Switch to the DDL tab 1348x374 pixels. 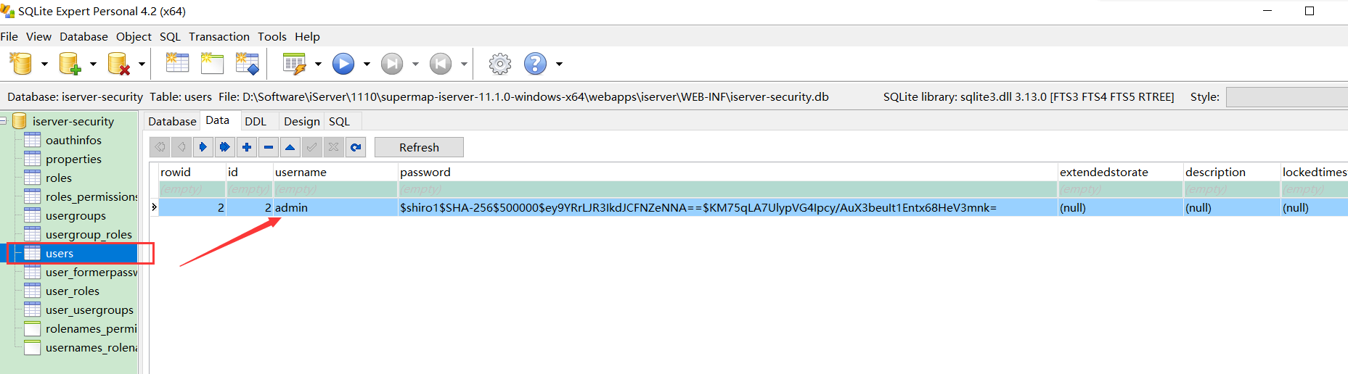[x=256, y=121]
